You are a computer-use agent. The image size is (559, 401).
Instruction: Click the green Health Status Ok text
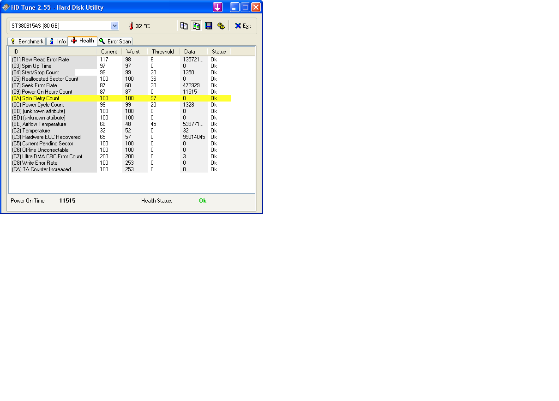(203, 201)
